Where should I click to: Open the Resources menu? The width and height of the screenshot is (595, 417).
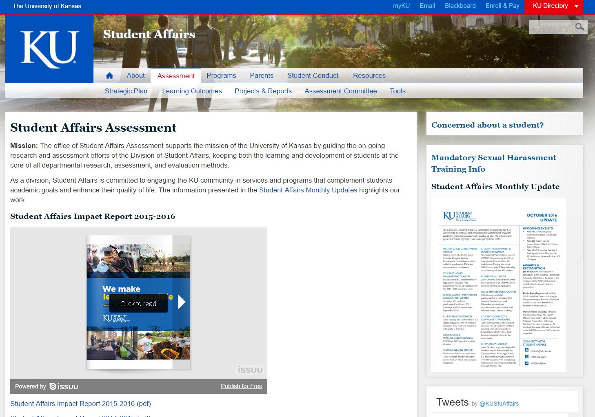pyautogui.click(x=369, y=76)
